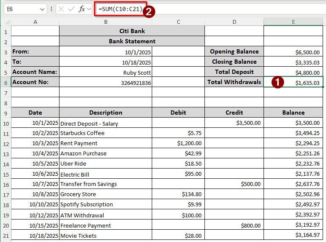Select column E header

(293, 22)
